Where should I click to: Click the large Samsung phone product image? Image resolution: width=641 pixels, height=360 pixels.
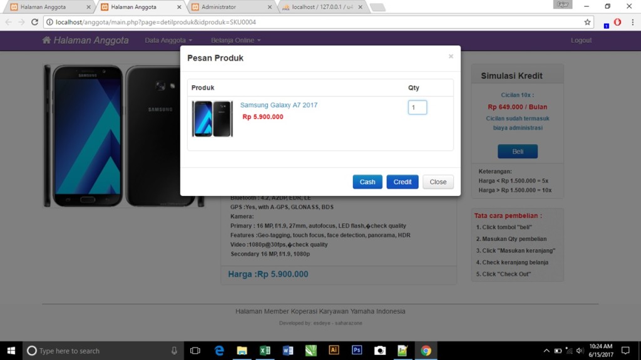click(123, 136)
